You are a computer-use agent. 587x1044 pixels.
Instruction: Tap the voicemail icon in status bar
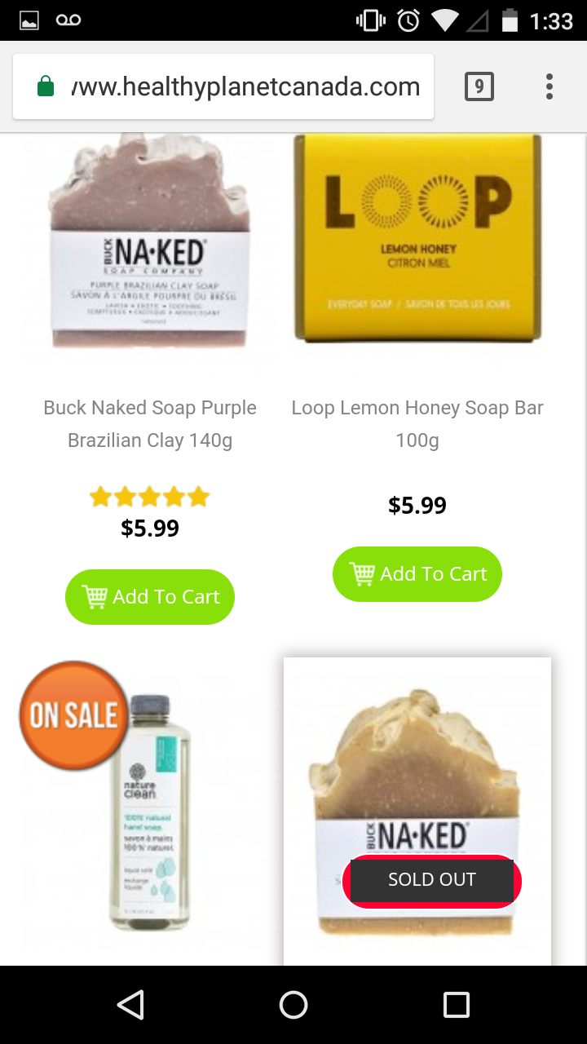tap(68, 20)
